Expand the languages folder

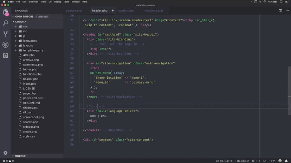(30, 41)
